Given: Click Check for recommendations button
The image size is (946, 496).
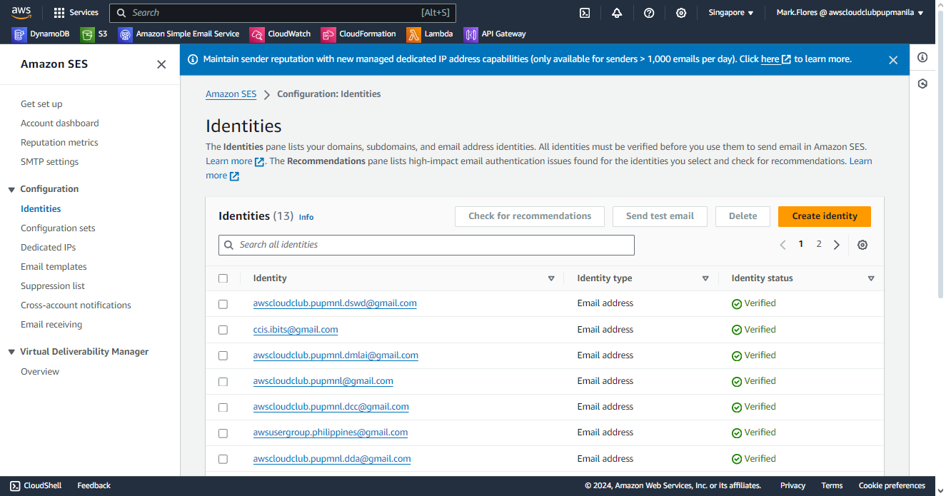Looking at the screenshot, I should (x=530, y=216).
